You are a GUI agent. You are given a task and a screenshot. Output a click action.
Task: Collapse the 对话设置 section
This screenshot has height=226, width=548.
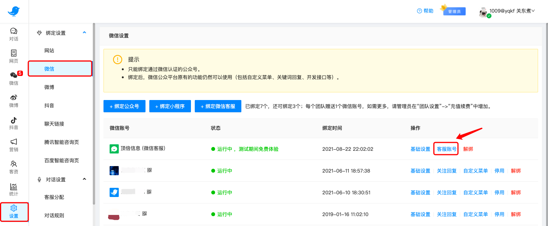click(x=84, y=179)
